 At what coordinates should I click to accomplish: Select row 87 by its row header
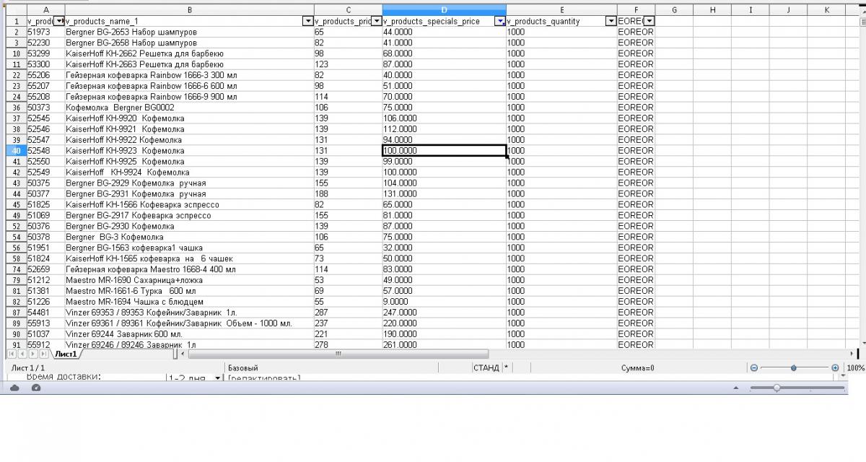click(16, 313)
